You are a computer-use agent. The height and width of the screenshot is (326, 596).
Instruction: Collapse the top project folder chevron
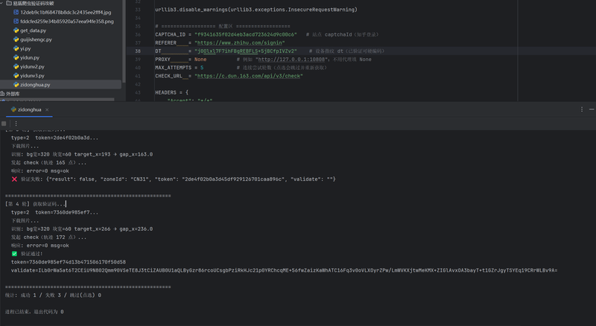pos(2,3)
